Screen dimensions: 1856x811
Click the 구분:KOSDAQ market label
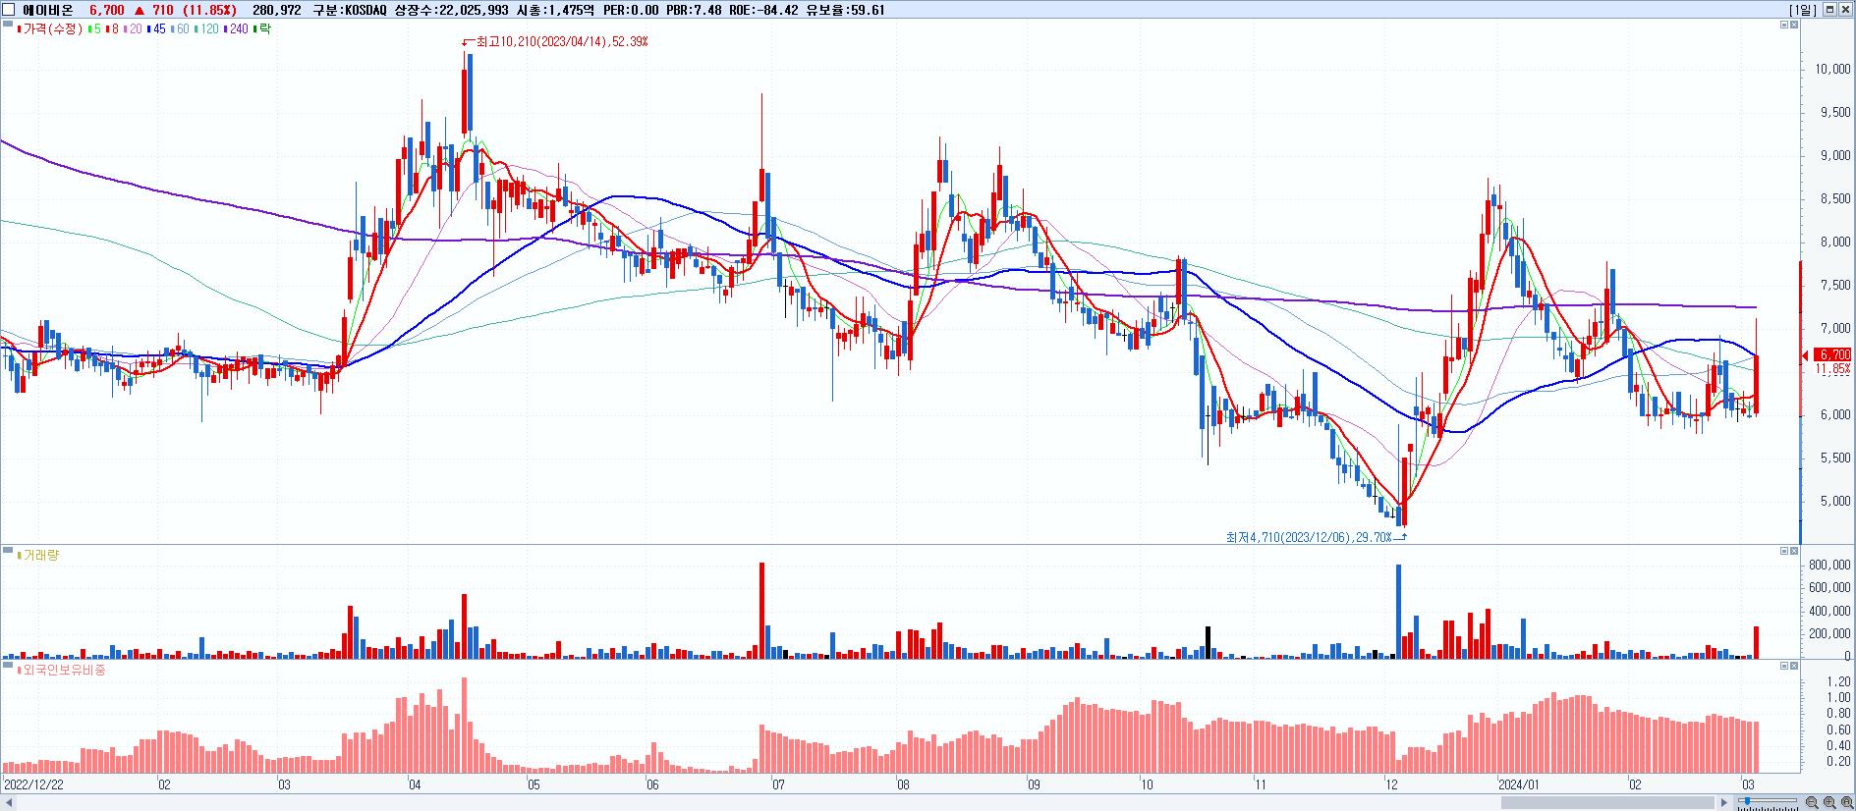(x=350, y=10)
